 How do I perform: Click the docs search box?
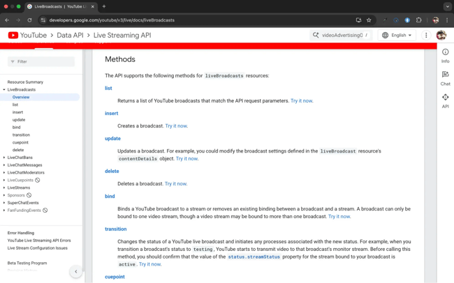coord(341,36)
